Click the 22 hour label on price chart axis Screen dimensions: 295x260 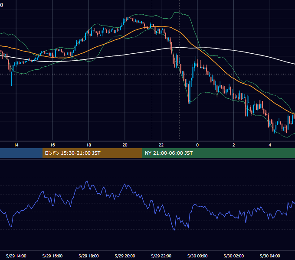(161, 145)
